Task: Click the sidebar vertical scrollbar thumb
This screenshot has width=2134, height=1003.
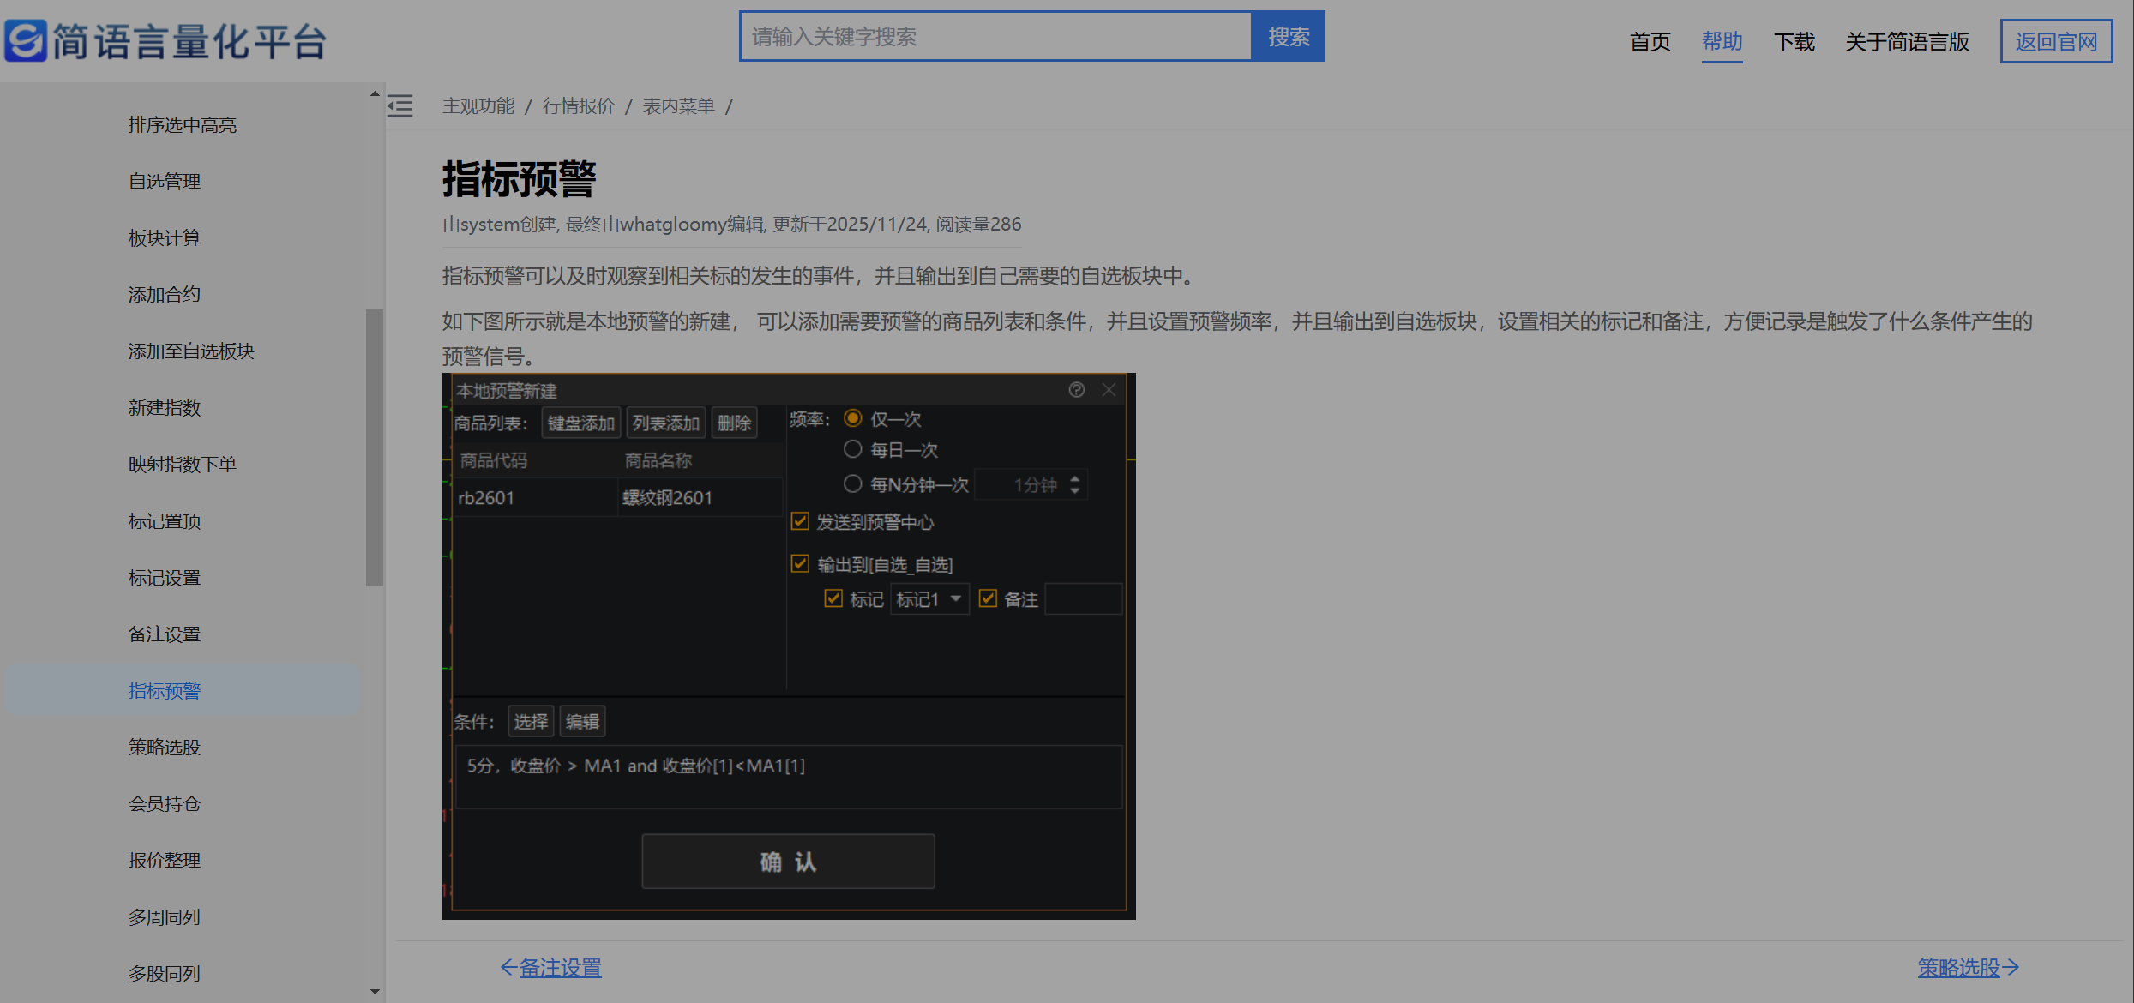Action: (375, 447)
